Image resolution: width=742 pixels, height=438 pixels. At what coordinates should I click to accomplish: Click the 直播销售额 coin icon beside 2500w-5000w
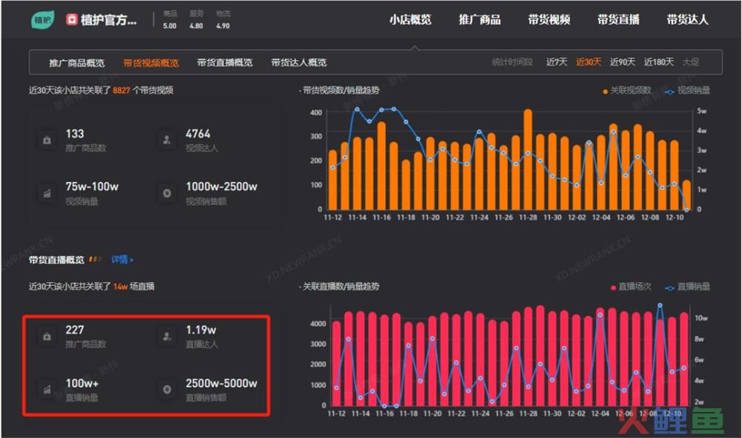(167, 389)
